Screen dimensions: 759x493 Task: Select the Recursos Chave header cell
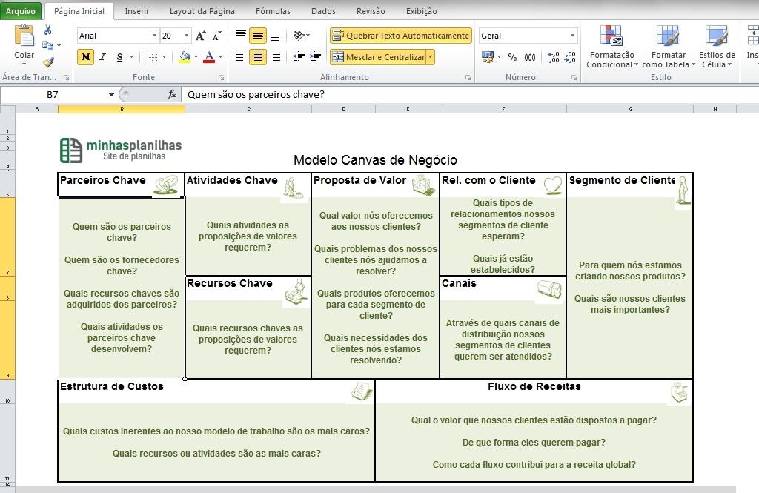[x=248, y=288]
